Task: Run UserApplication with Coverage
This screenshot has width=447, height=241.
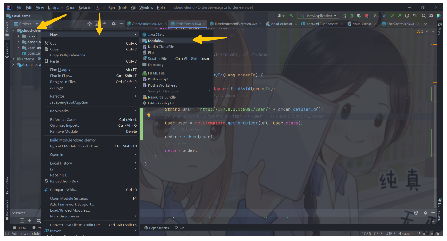Action: (359, 16)
